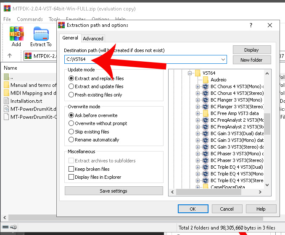Viewport: 285px width, 235px height.
Task: Select VST64 folder in tree
Action: coord(209,73)
